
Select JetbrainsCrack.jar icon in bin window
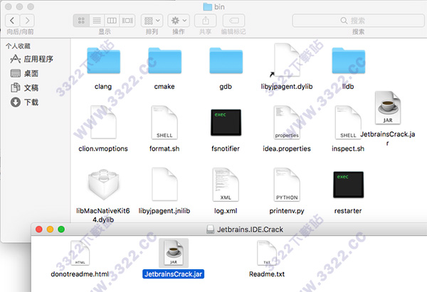(x=388, y=108)
